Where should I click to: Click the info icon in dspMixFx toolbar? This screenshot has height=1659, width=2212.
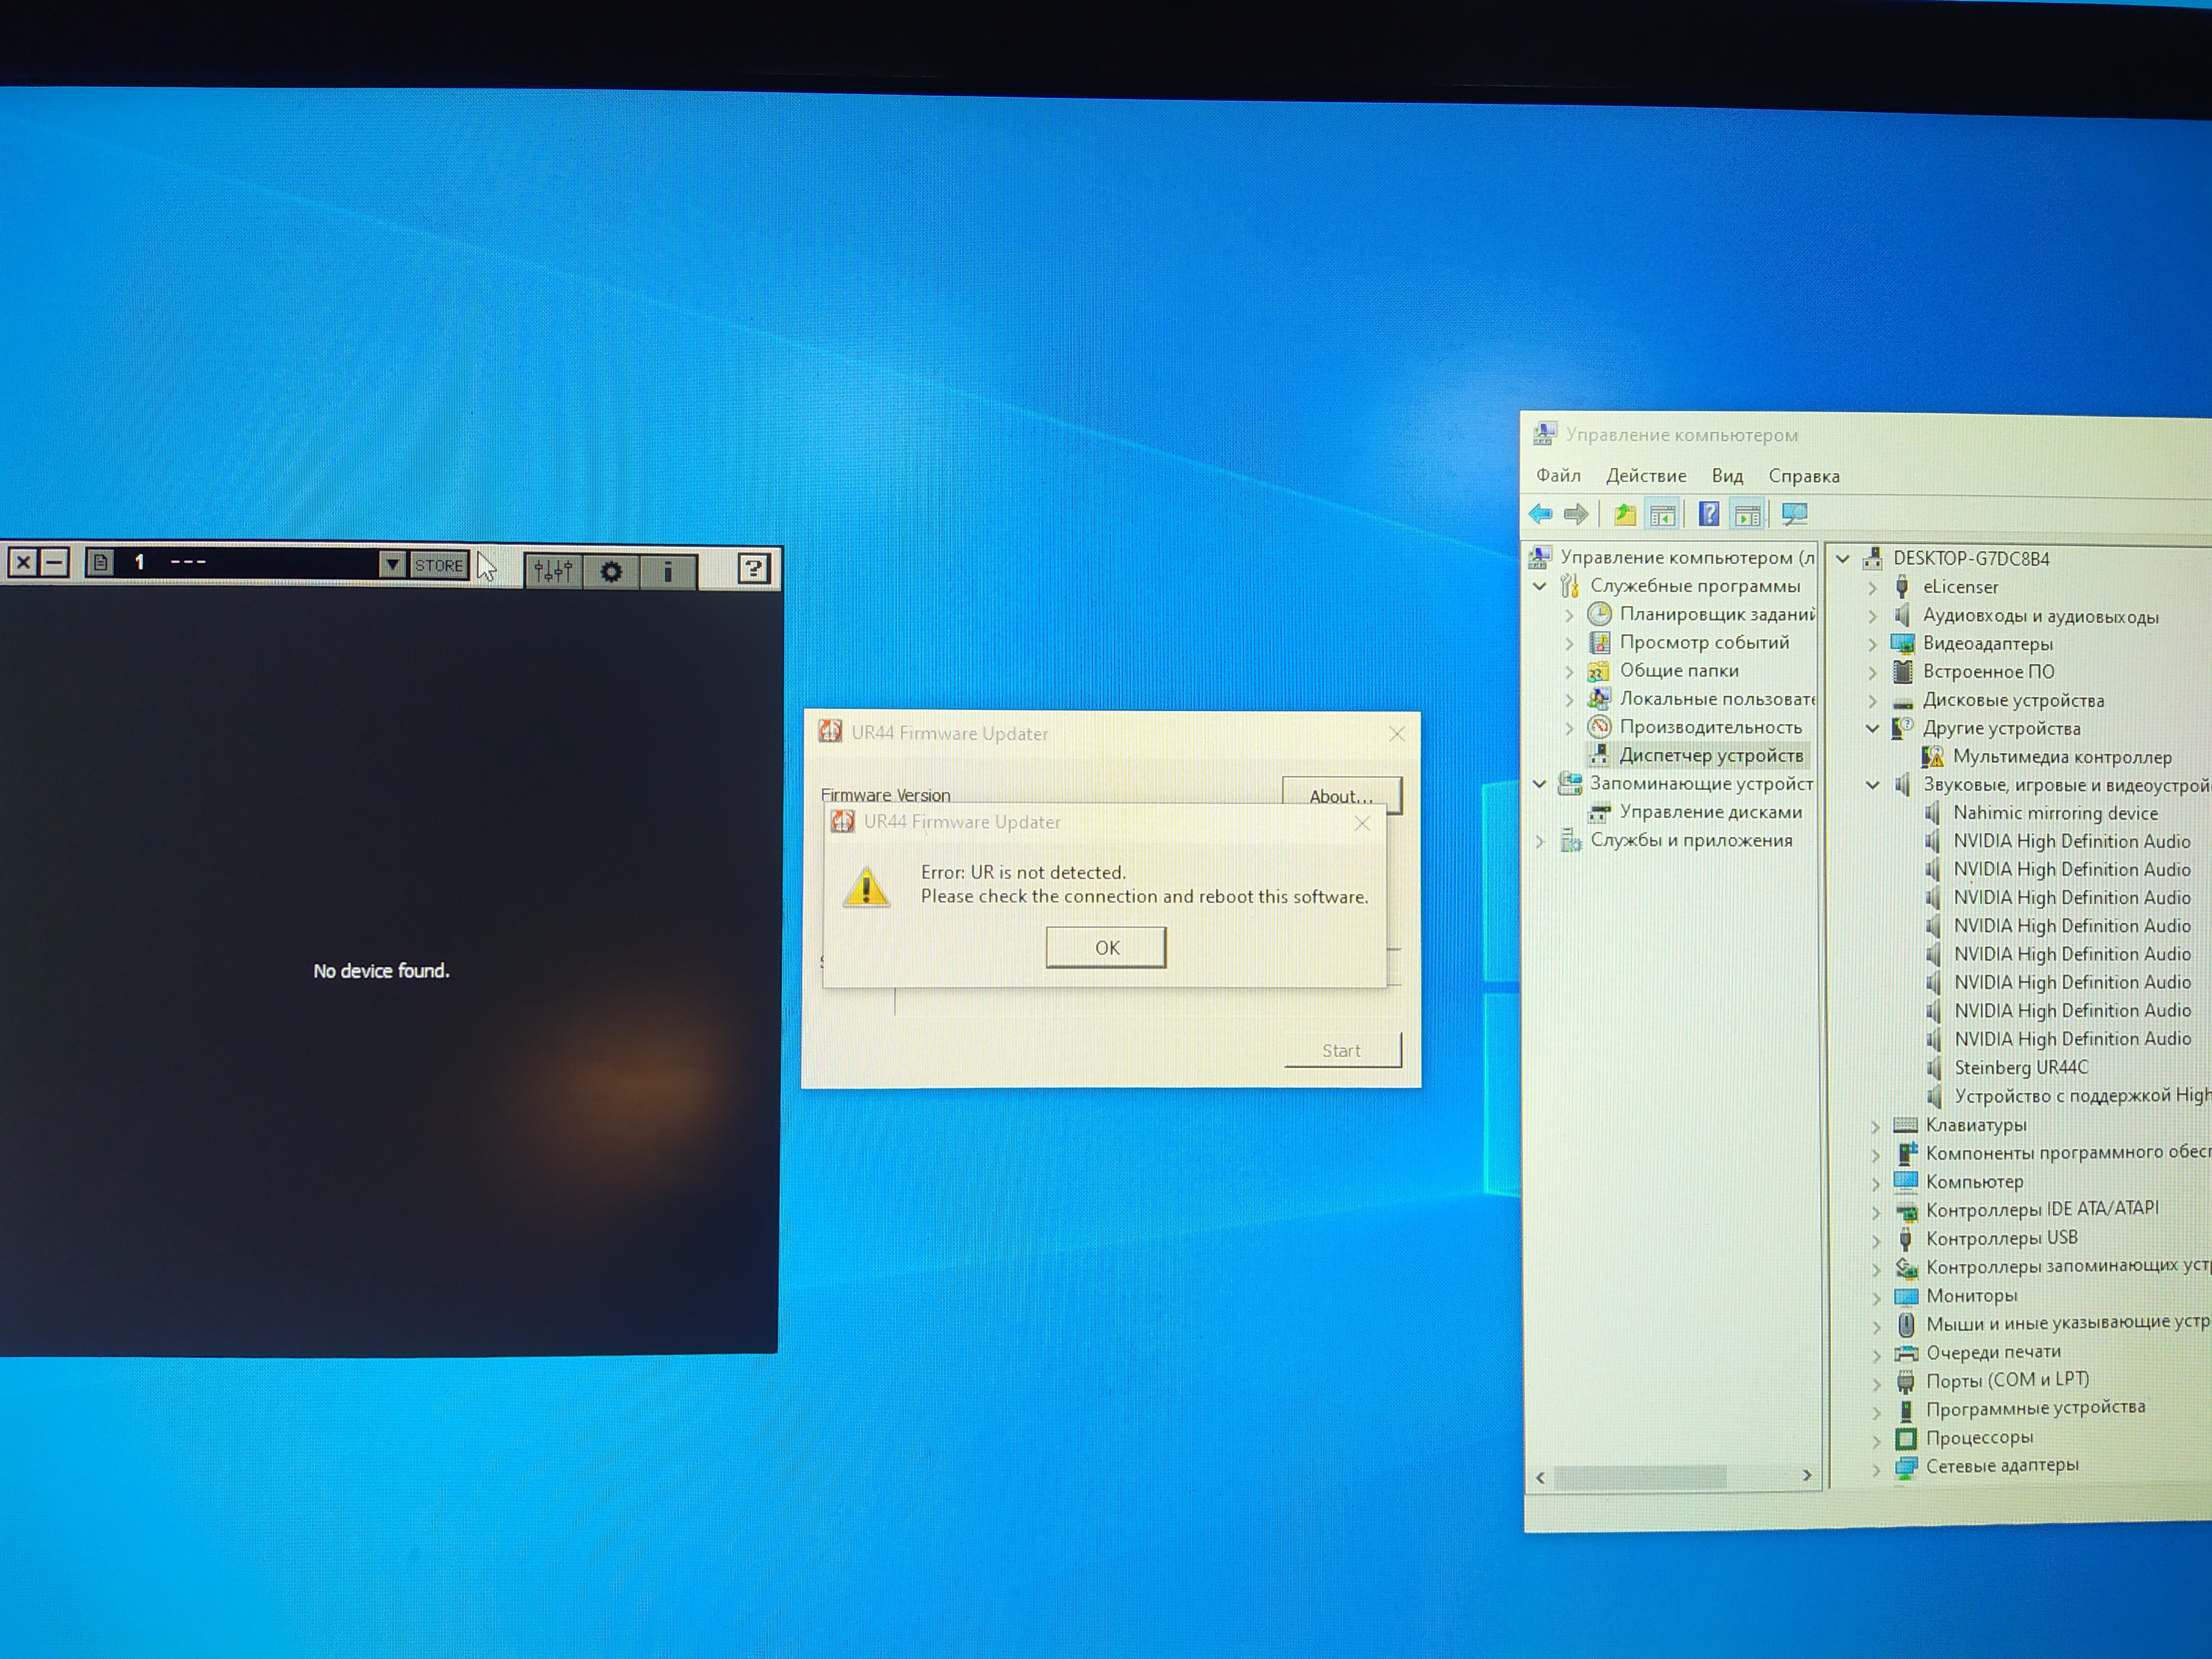click(668, 571)
